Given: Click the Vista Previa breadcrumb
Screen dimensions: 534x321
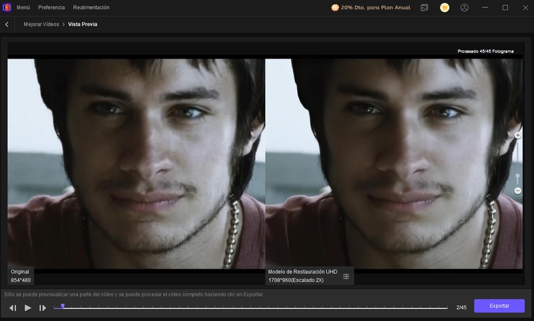Looking at the screenshot, I should click(x=82, y=24).
